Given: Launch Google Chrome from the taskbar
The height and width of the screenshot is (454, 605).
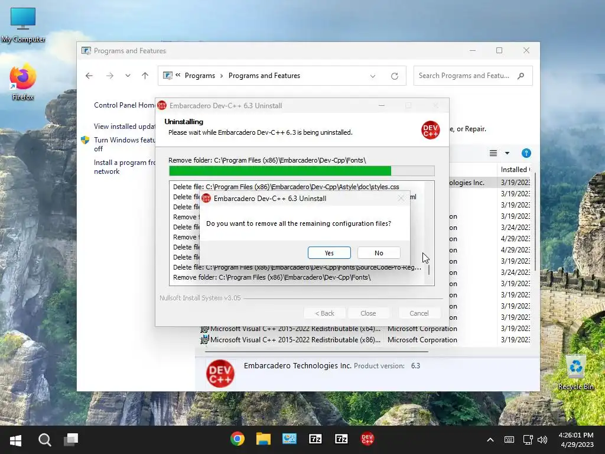Looking at the screenshot, I should 238,439.
